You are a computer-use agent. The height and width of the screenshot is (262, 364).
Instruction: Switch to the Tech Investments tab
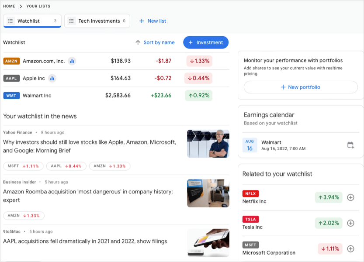(x=97, y=21)
